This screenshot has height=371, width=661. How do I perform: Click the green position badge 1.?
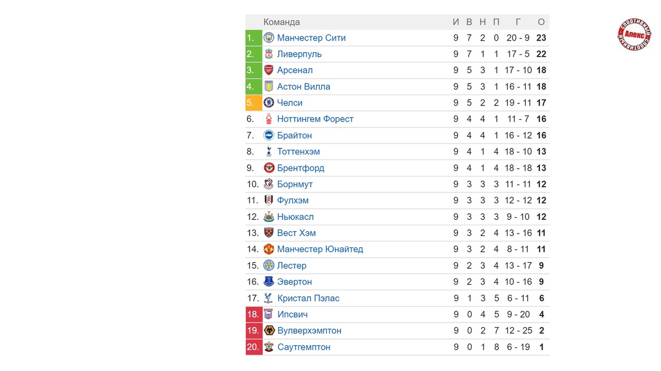coord(254,38)
